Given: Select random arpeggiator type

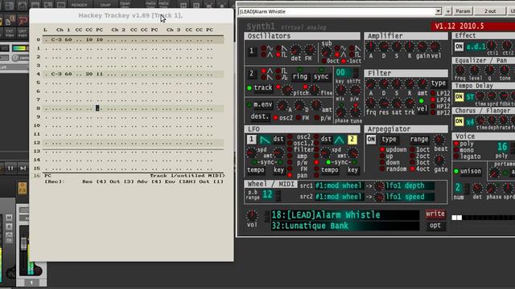Looking at the screenshot, I should pos(382,169).
